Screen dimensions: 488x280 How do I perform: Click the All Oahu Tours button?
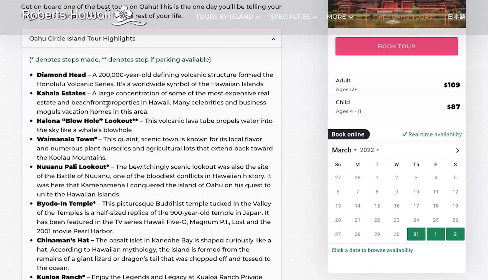click(405, 17)
